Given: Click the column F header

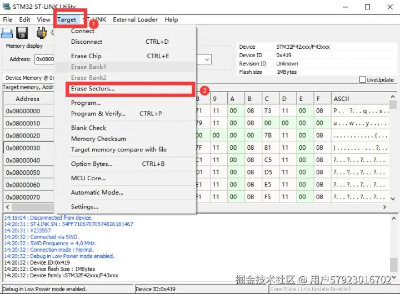Looking at the screenshot, I should point(322,99).
